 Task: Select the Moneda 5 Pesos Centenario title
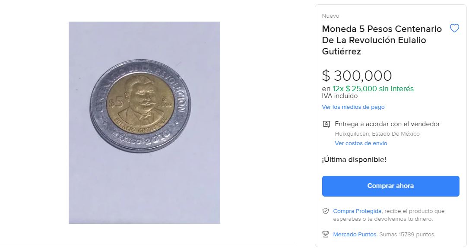click(x=382, y=40)
